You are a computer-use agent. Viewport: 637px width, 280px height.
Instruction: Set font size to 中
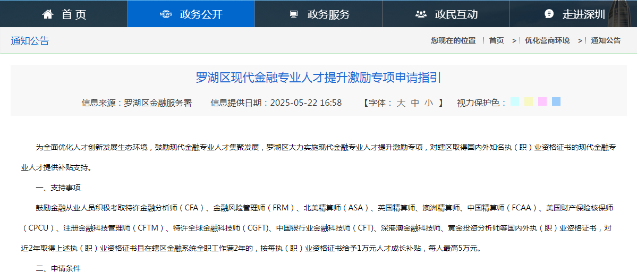coord(415,103)
